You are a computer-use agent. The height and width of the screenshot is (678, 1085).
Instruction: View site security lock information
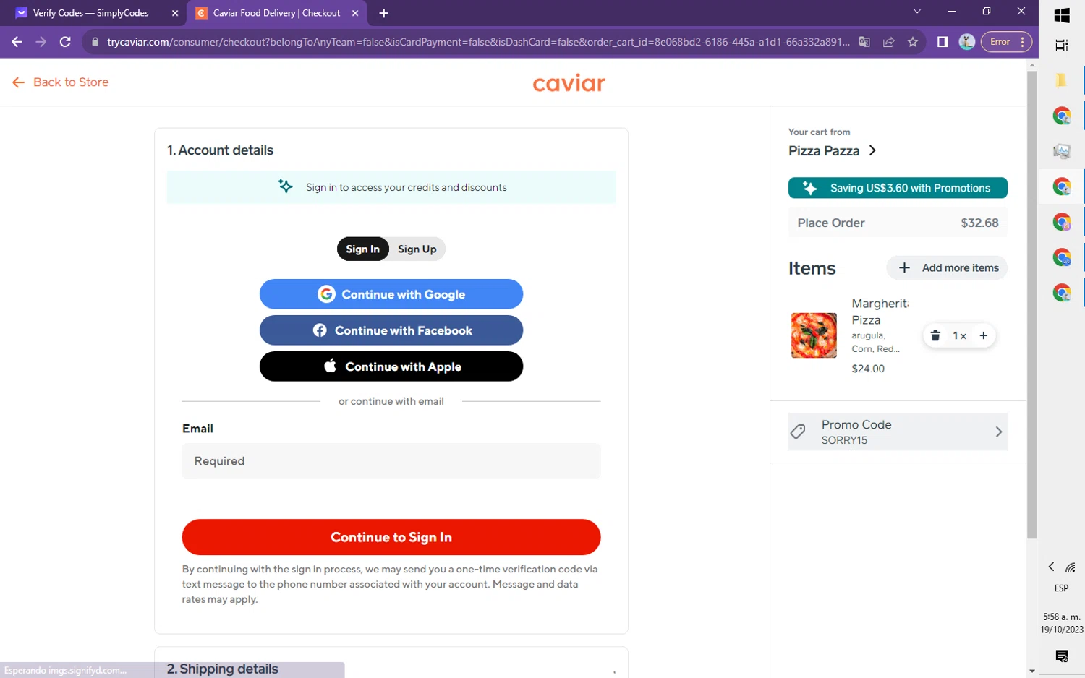95,42
